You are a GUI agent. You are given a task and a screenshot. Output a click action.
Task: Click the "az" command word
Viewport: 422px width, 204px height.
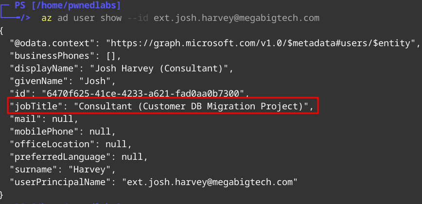pos(47,18)
